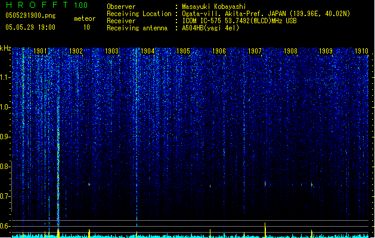Click the 1909 time marker

click(x=326, y=51)
